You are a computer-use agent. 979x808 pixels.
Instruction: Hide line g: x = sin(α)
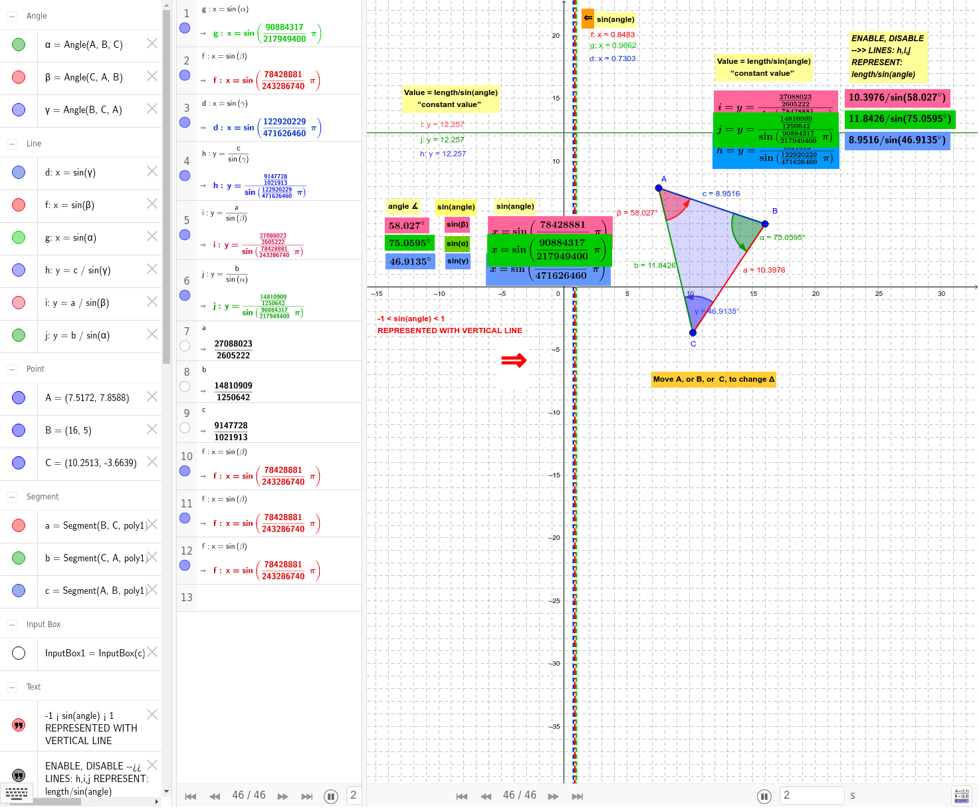coord(19,237)
